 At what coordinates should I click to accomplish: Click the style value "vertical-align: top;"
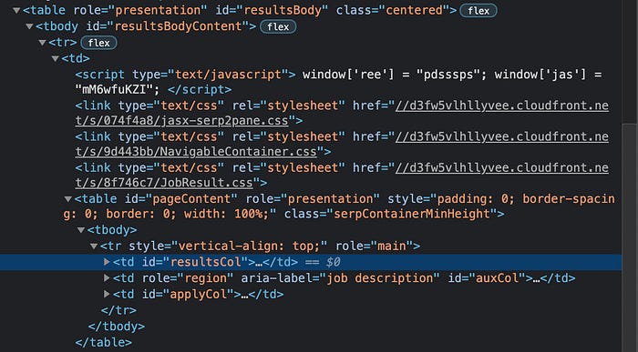[250, 246]
